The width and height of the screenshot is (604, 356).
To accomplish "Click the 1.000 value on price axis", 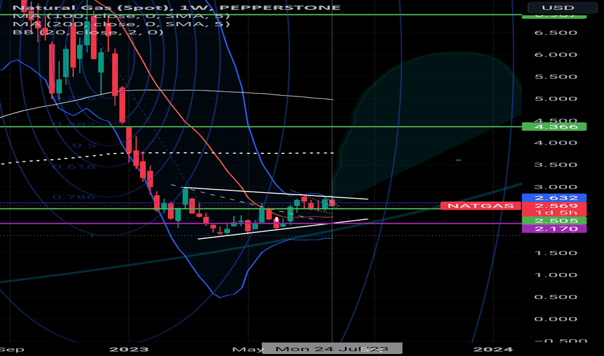I will 555,275.
